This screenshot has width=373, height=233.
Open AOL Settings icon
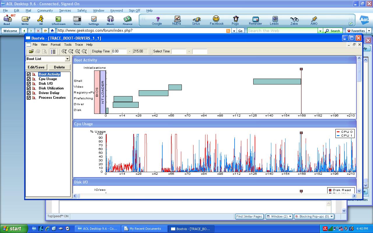click(x=94, y=20)
